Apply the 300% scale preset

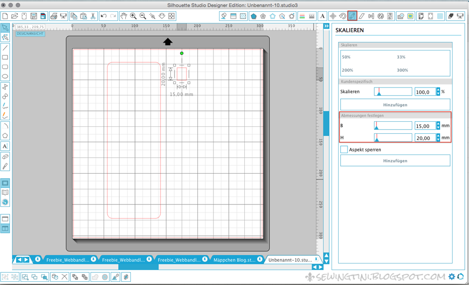tap(402, 70)
